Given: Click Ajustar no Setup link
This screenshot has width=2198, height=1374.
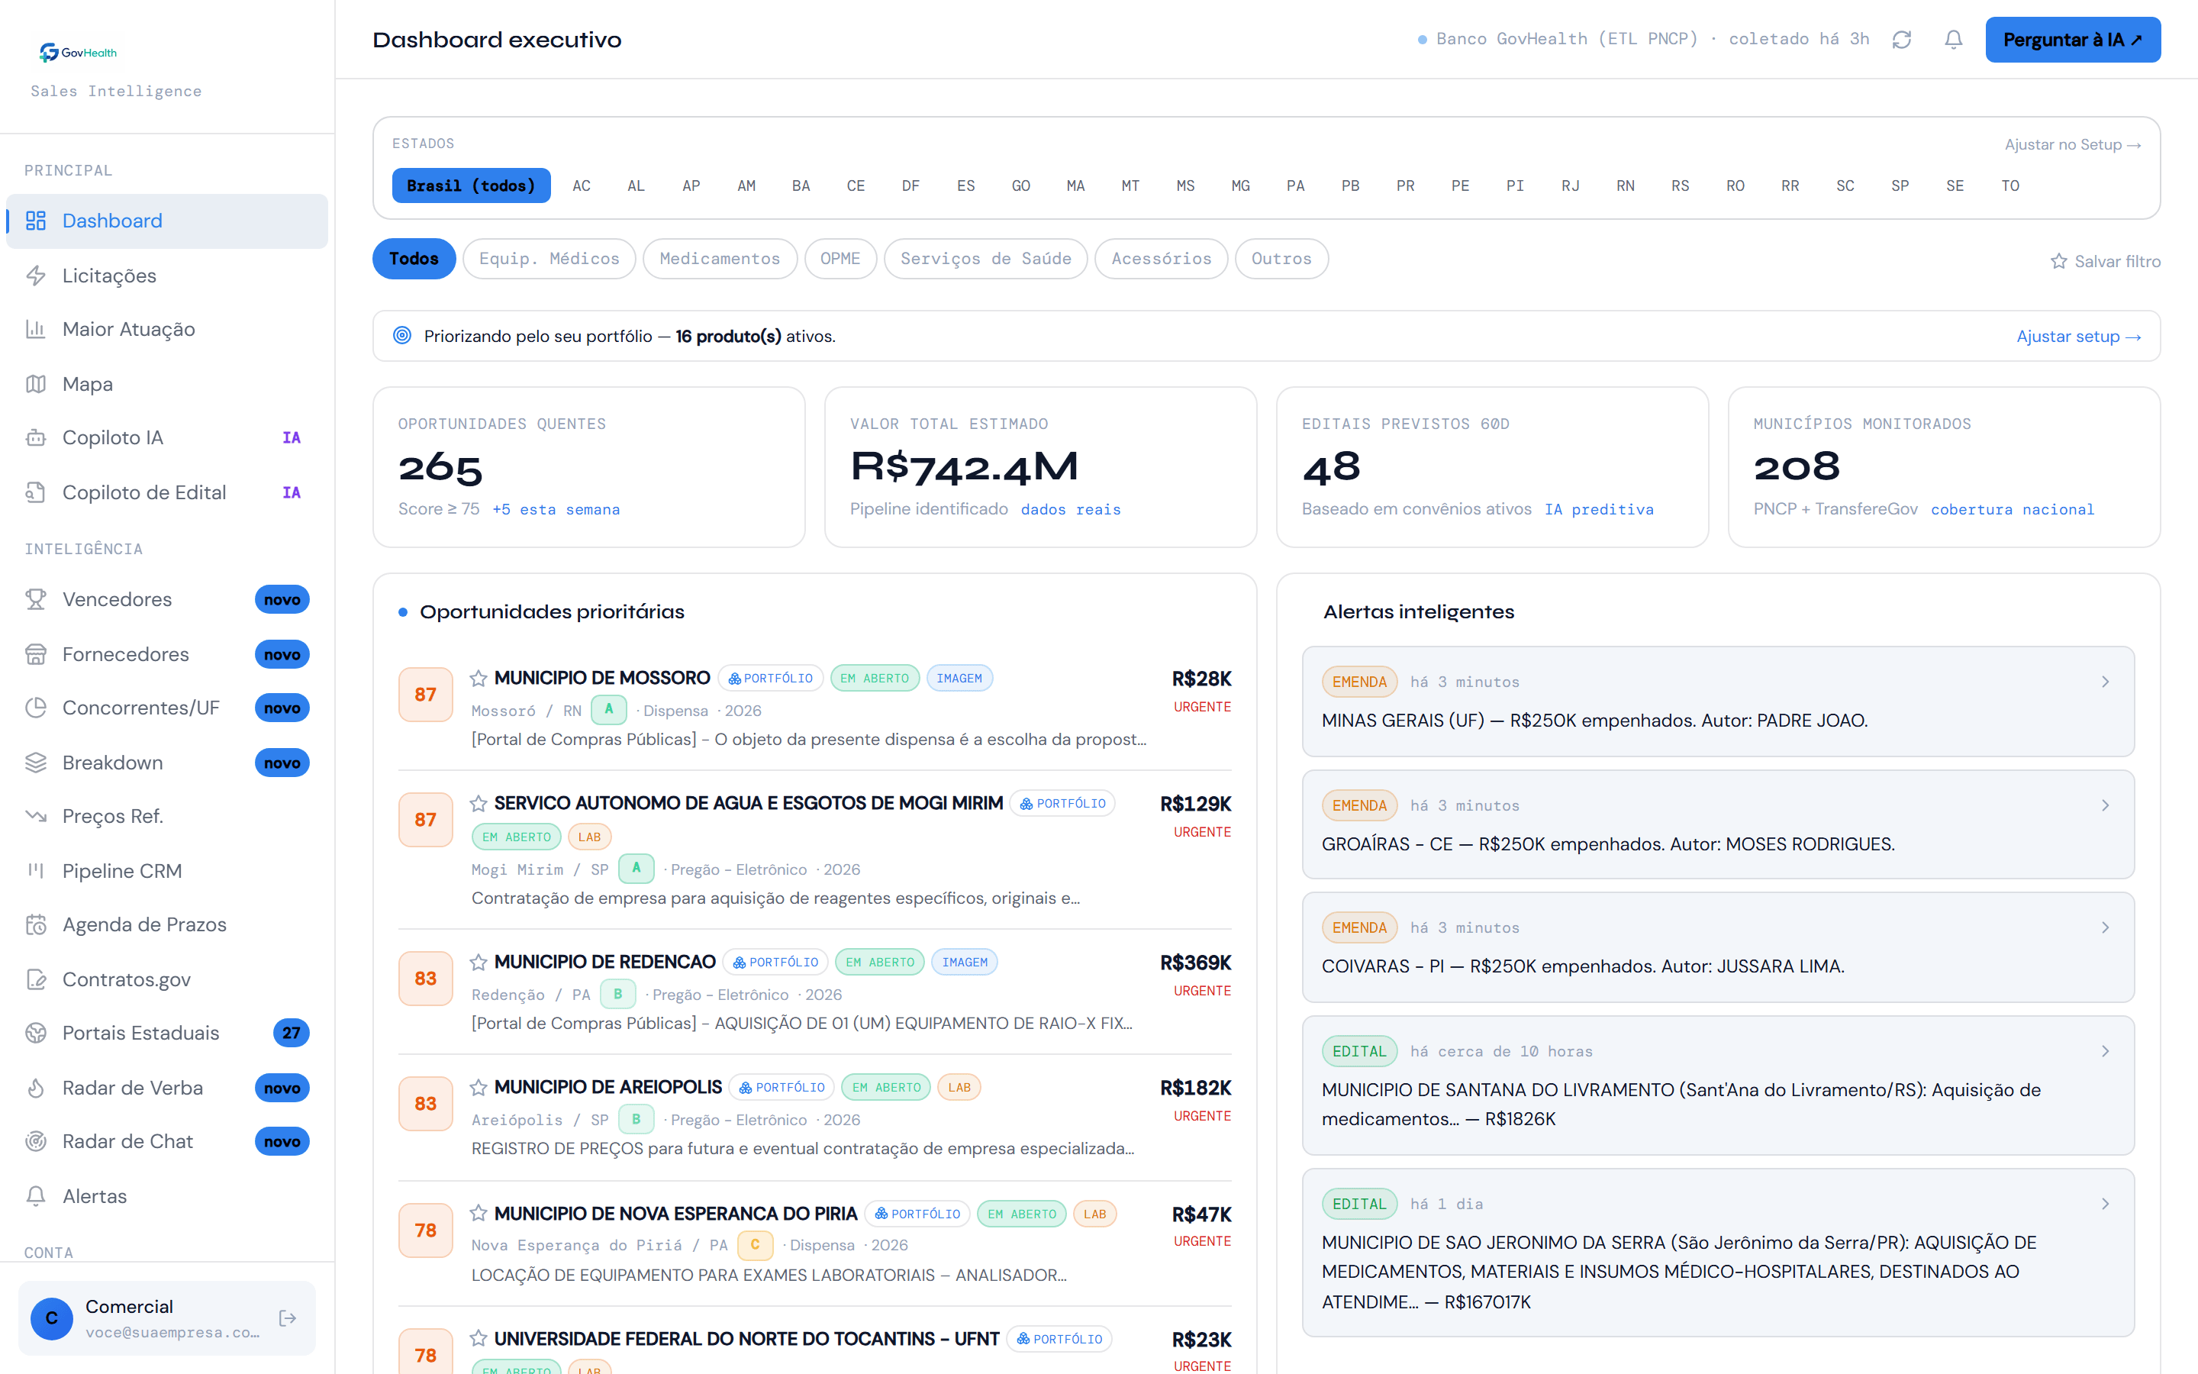Looking at the screenshot, I should 2073,144.
